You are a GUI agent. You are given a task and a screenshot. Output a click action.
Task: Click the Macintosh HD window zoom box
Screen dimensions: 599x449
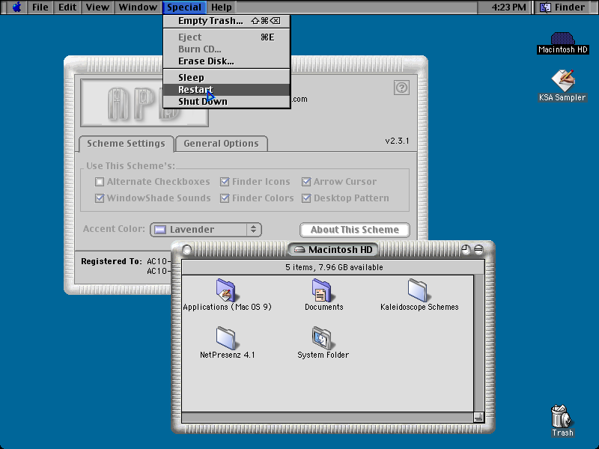click(465, 249)
